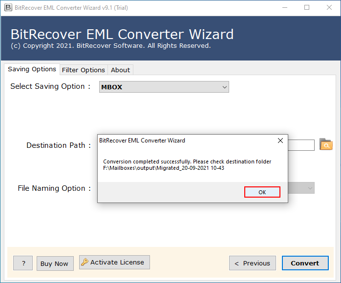Maximize the EML Converter Wizard window
The image size is (341, 283).
pos(307,8)
